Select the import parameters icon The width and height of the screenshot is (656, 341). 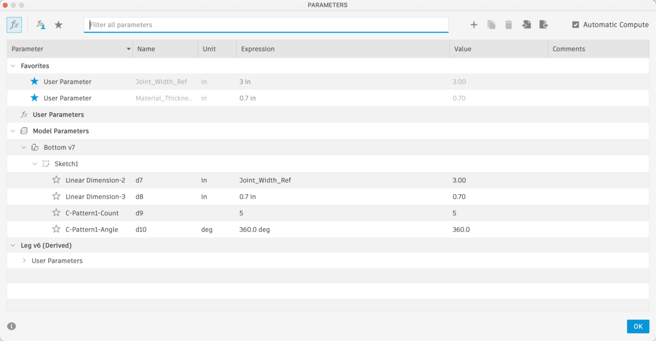click(526, 25)
